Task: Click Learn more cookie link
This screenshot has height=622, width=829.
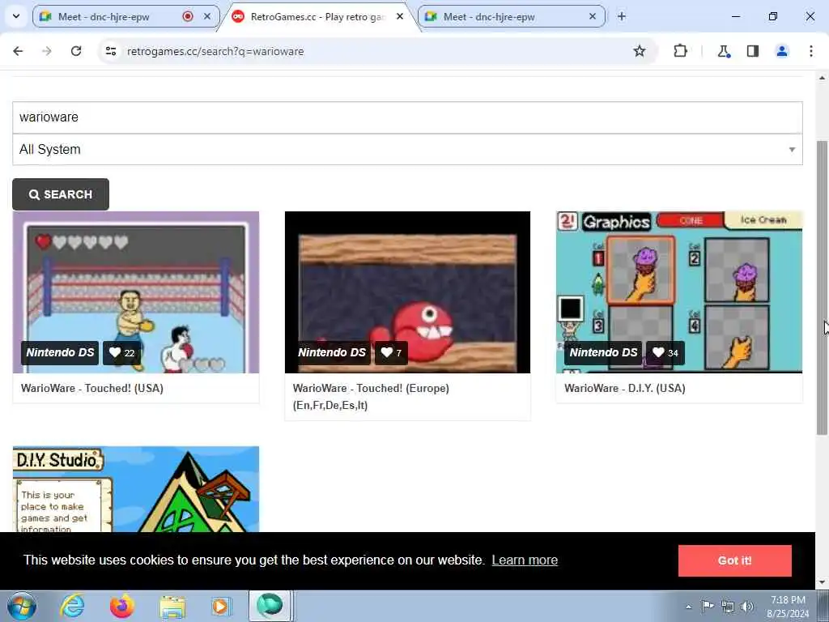Action: (x=525, y=560)
